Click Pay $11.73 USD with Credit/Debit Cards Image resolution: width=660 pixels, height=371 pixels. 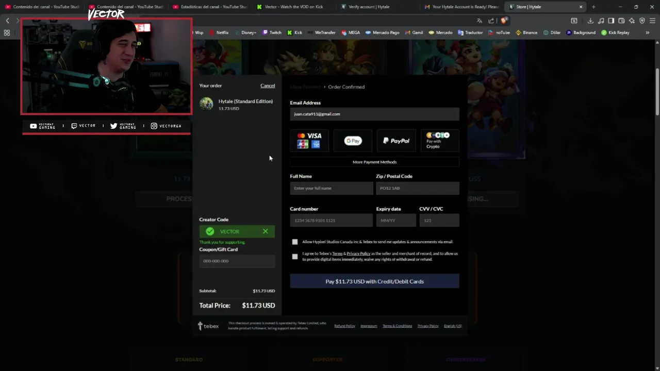[x=374, y=281]
